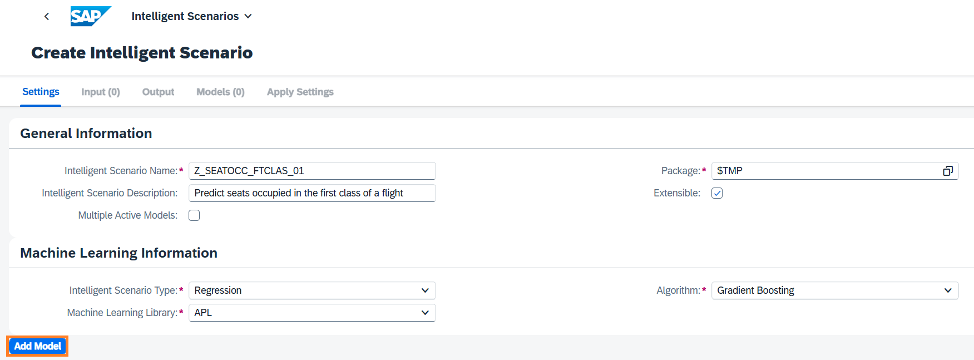Enable the Multiple Active Models checkbox
This screenshot has width=974, height=360.
(x=194, y=215)
